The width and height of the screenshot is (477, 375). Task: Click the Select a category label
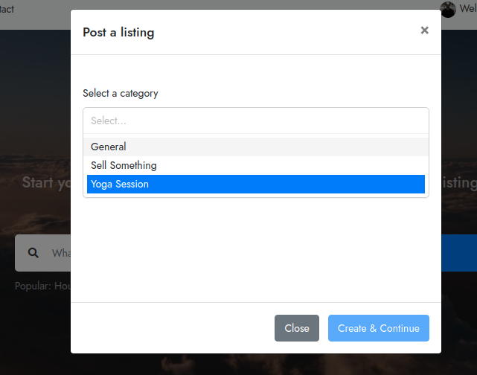coord(121,93)
